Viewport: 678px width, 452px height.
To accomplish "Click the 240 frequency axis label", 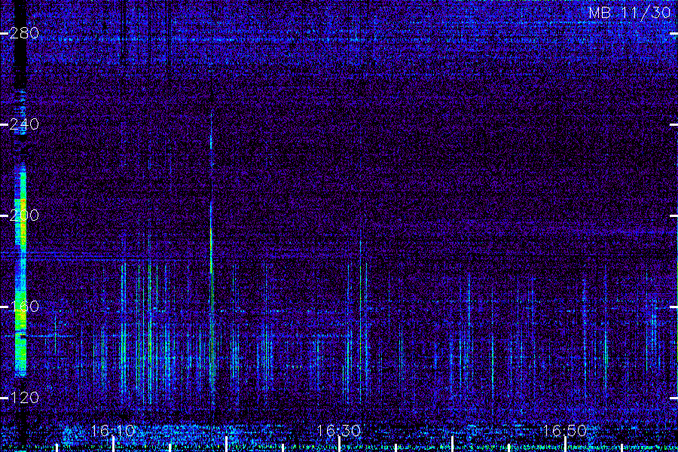I will [x=24, y=124].
